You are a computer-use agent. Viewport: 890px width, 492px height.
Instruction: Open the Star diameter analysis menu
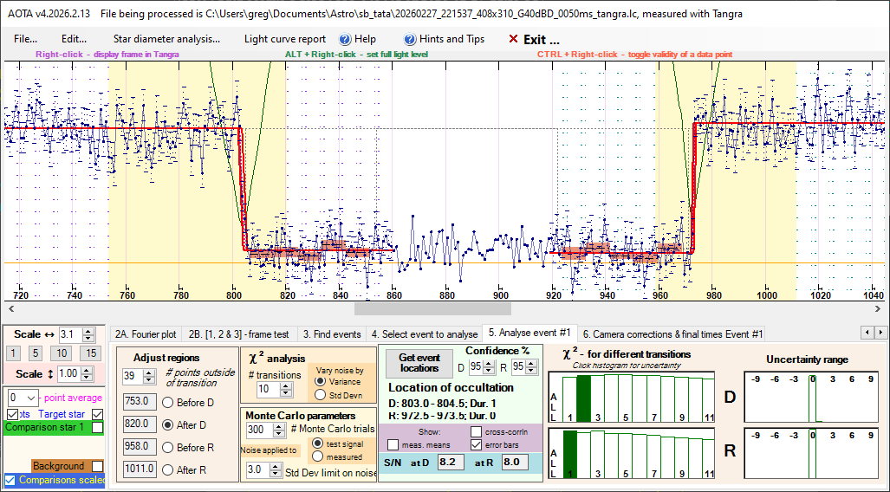(x=166, y=39)
